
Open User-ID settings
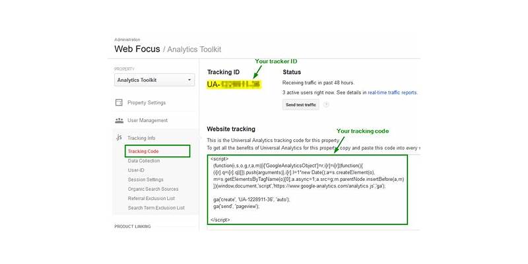(x=136, y=170)
